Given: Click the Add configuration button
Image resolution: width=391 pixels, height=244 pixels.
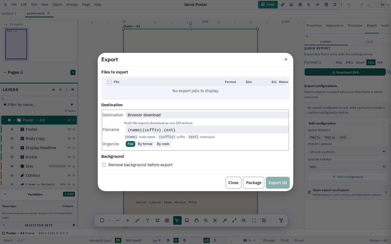Looking at the screenshot, I should 348,176.
